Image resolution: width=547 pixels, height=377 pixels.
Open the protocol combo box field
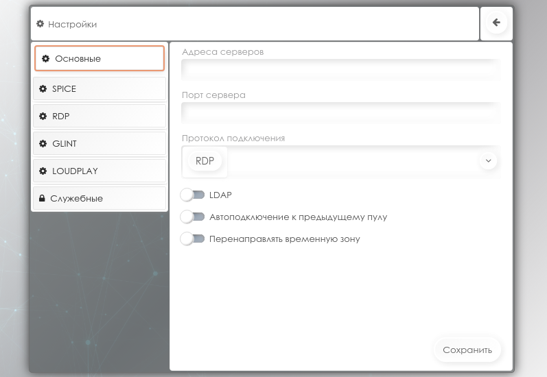(350, 161)
